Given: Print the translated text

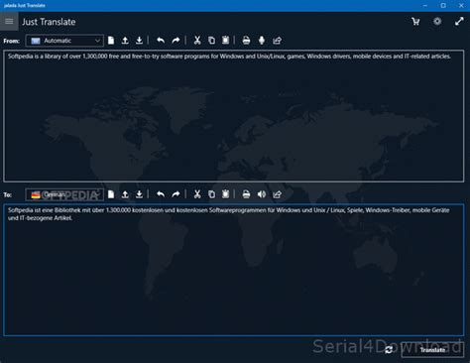Looking at the screenshot, I should click(246, 194).
